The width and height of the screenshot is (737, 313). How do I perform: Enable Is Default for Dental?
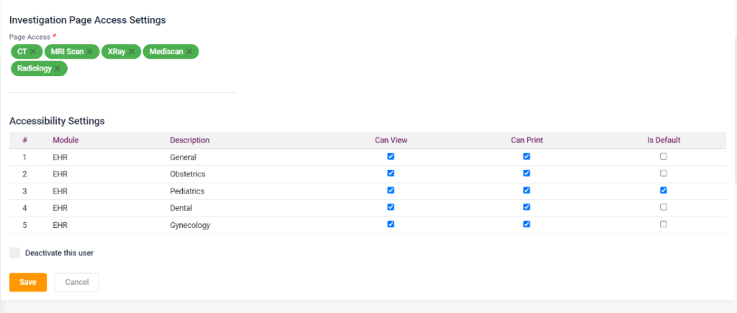pos(664,207)
